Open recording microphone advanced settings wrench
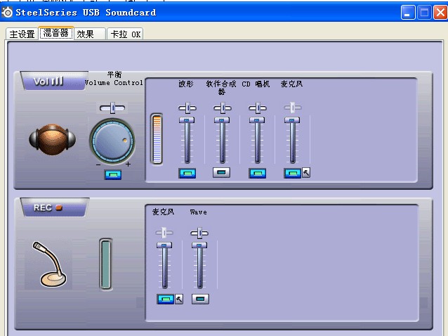The height and width of the screenshot is (336, 448). pos(178,299)
